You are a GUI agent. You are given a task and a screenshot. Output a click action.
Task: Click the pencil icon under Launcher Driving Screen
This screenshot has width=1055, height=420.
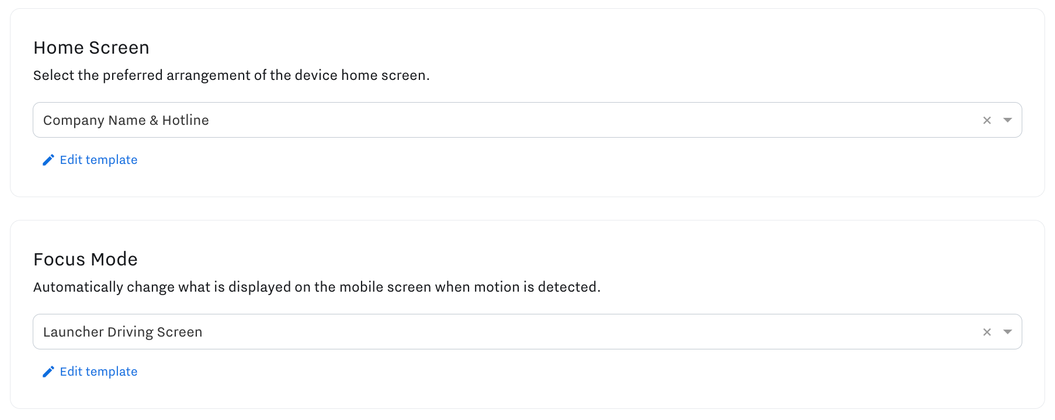click(48, 371)
